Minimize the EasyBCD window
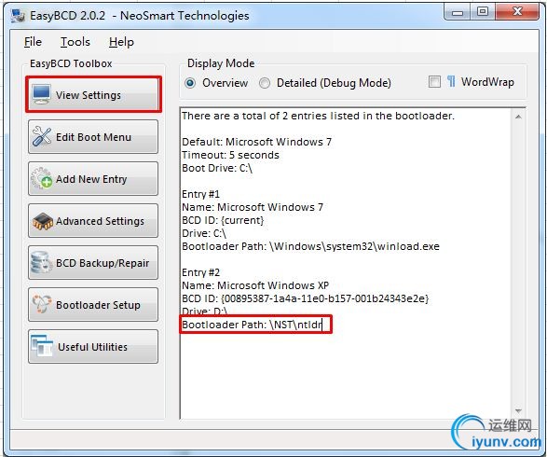 click(x=458, y=12)
